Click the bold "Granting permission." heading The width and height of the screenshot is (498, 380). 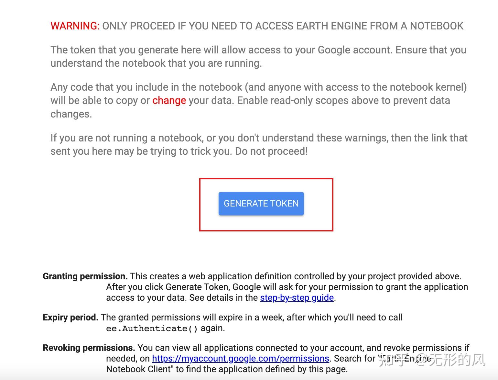(85, 276)
